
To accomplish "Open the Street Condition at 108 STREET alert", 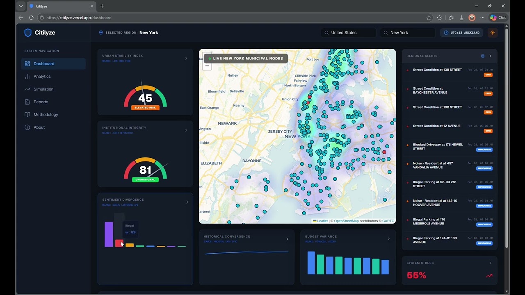I will coord(450,110).
